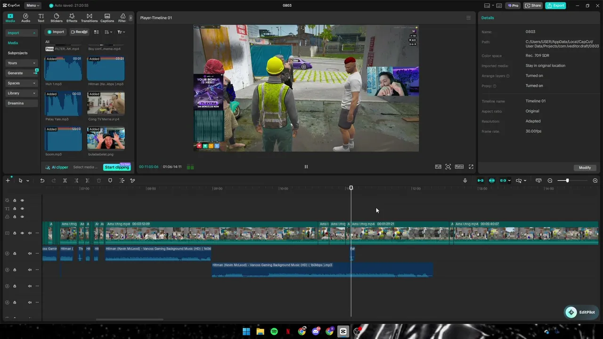
Task: Toggle clip linkage on timeline
Action: click(x=503, y=181)
